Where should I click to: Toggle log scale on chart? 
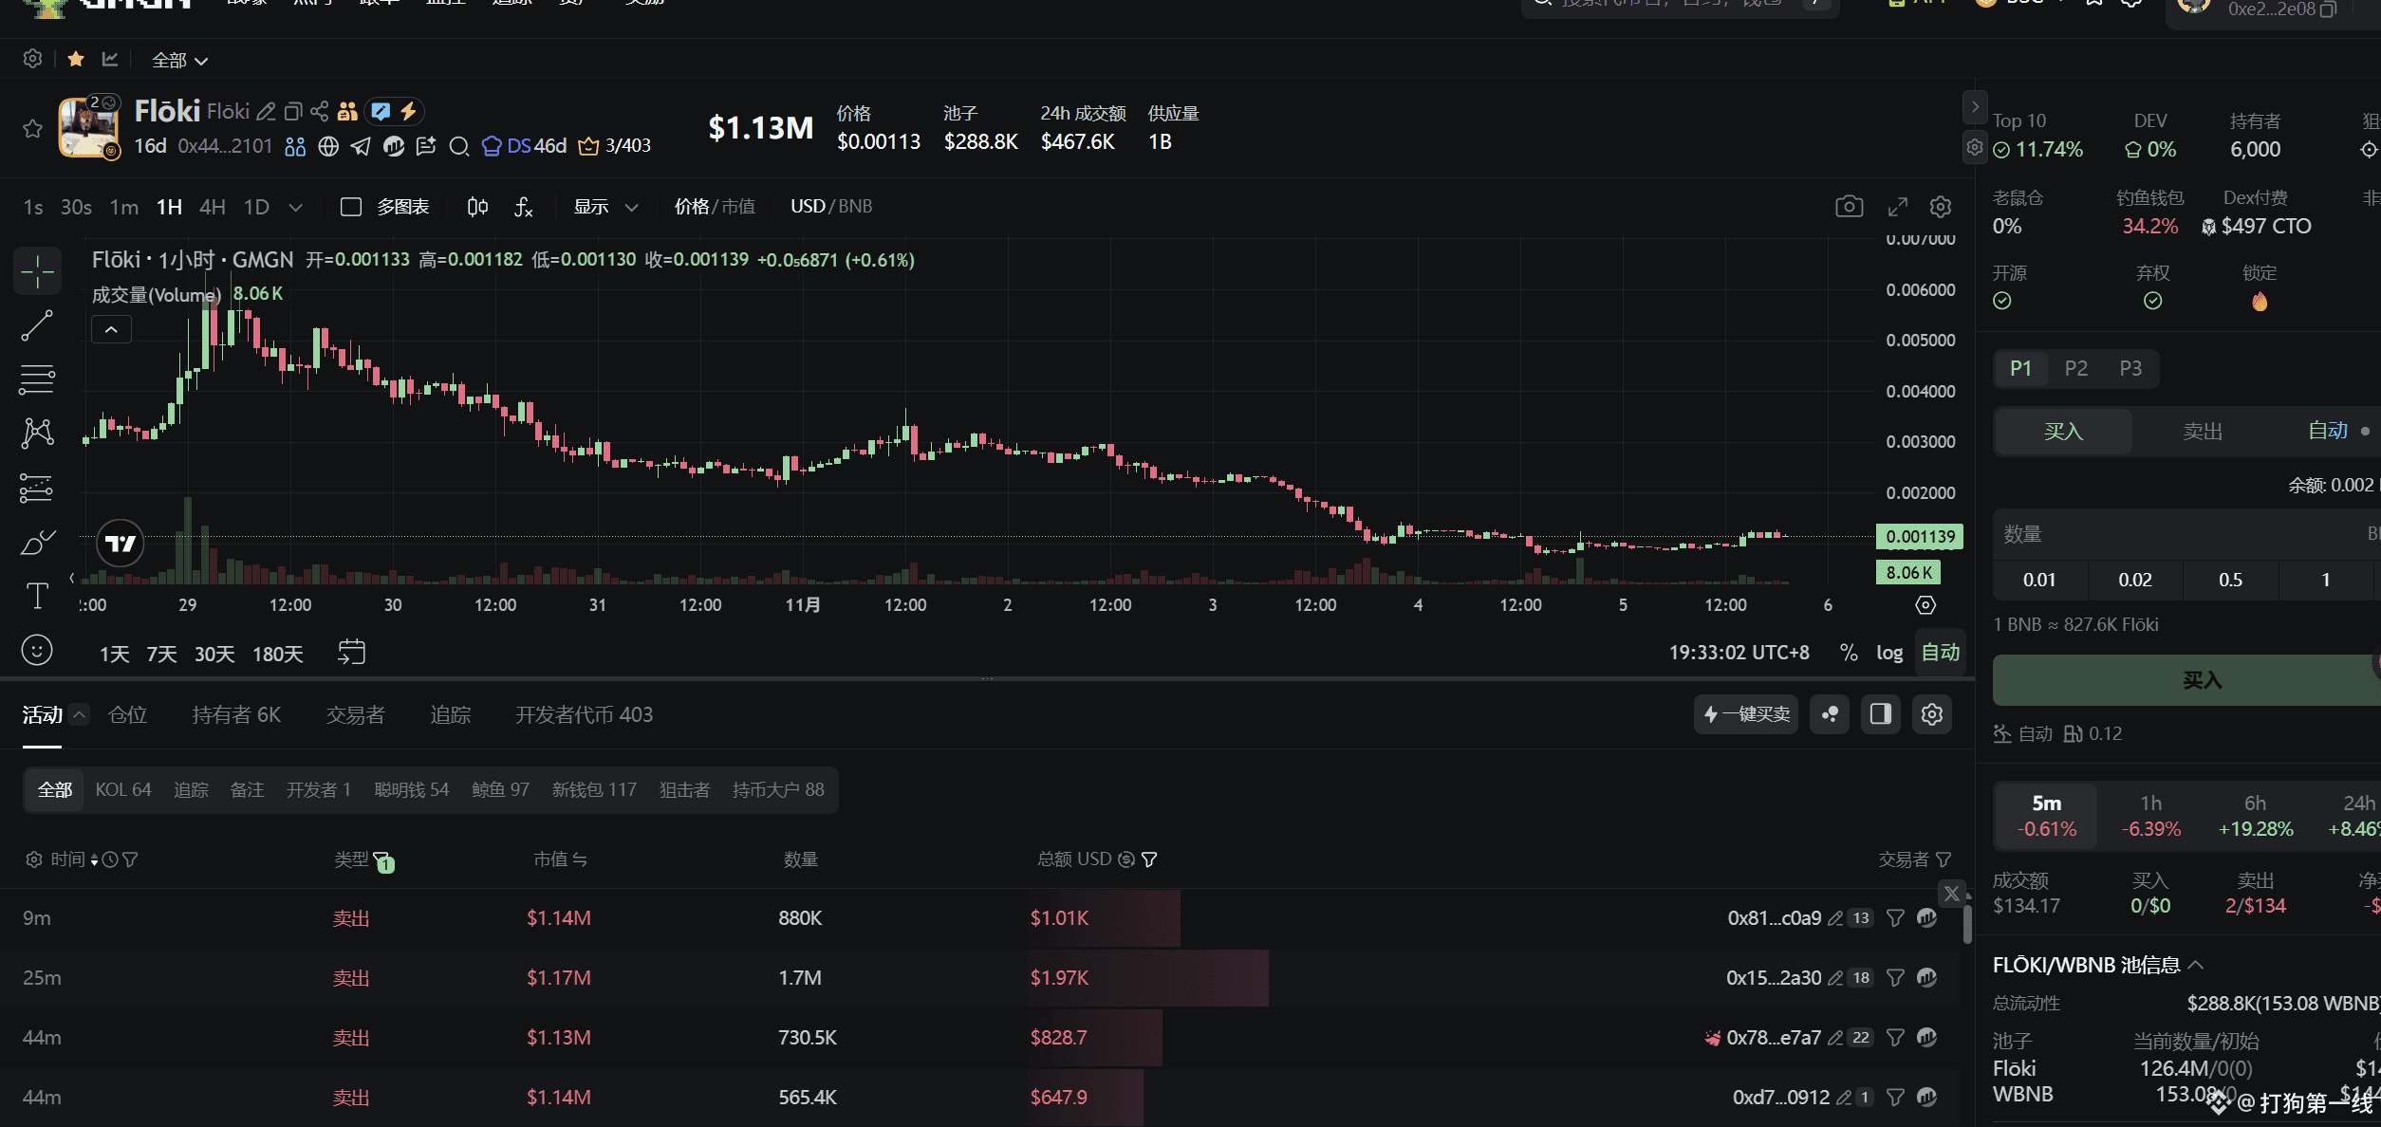pos(1888,653)
